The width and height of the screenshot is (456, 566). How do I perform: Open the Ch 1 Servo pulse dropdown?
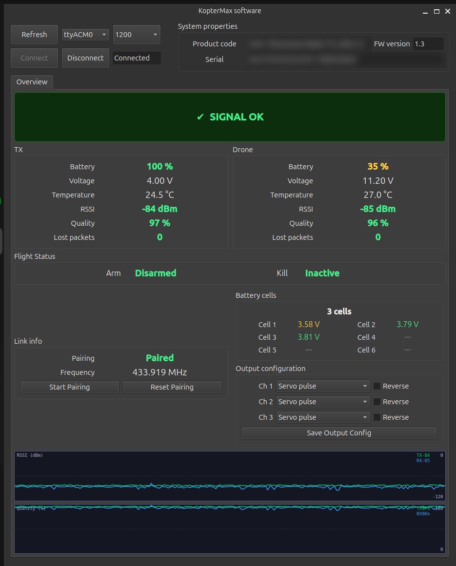323,386
